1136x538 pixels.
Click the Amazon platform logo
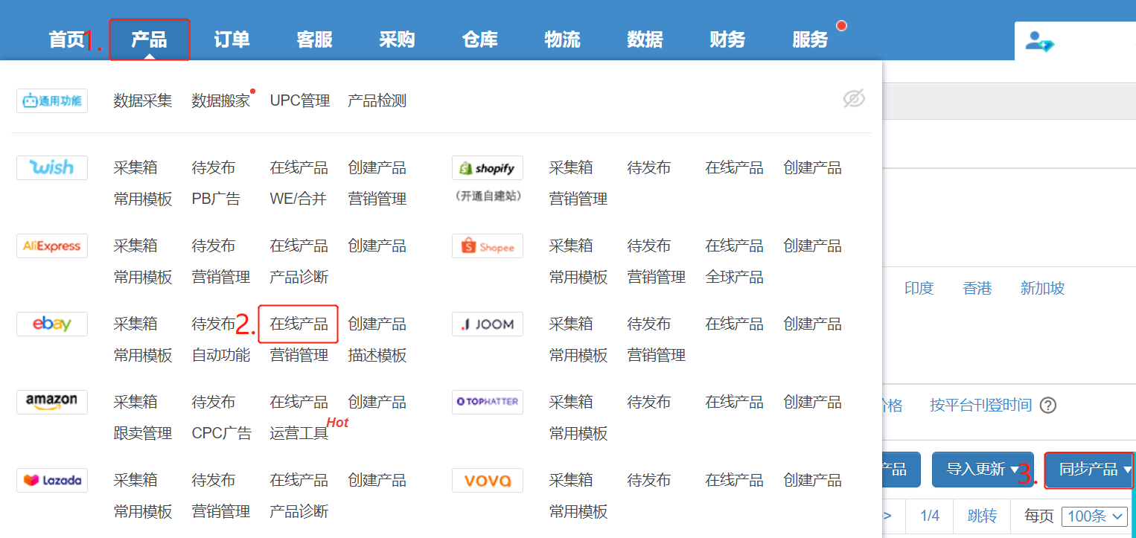click(52, 402)
